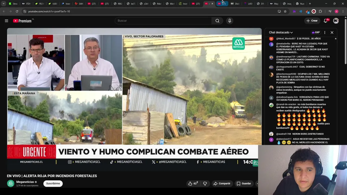
Task: Open the tab search dropdown arrow
Action: click(4, 4)
